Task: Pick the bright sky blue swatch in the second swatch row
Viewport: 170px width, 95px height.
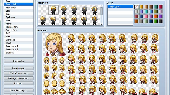Action: 151,12
